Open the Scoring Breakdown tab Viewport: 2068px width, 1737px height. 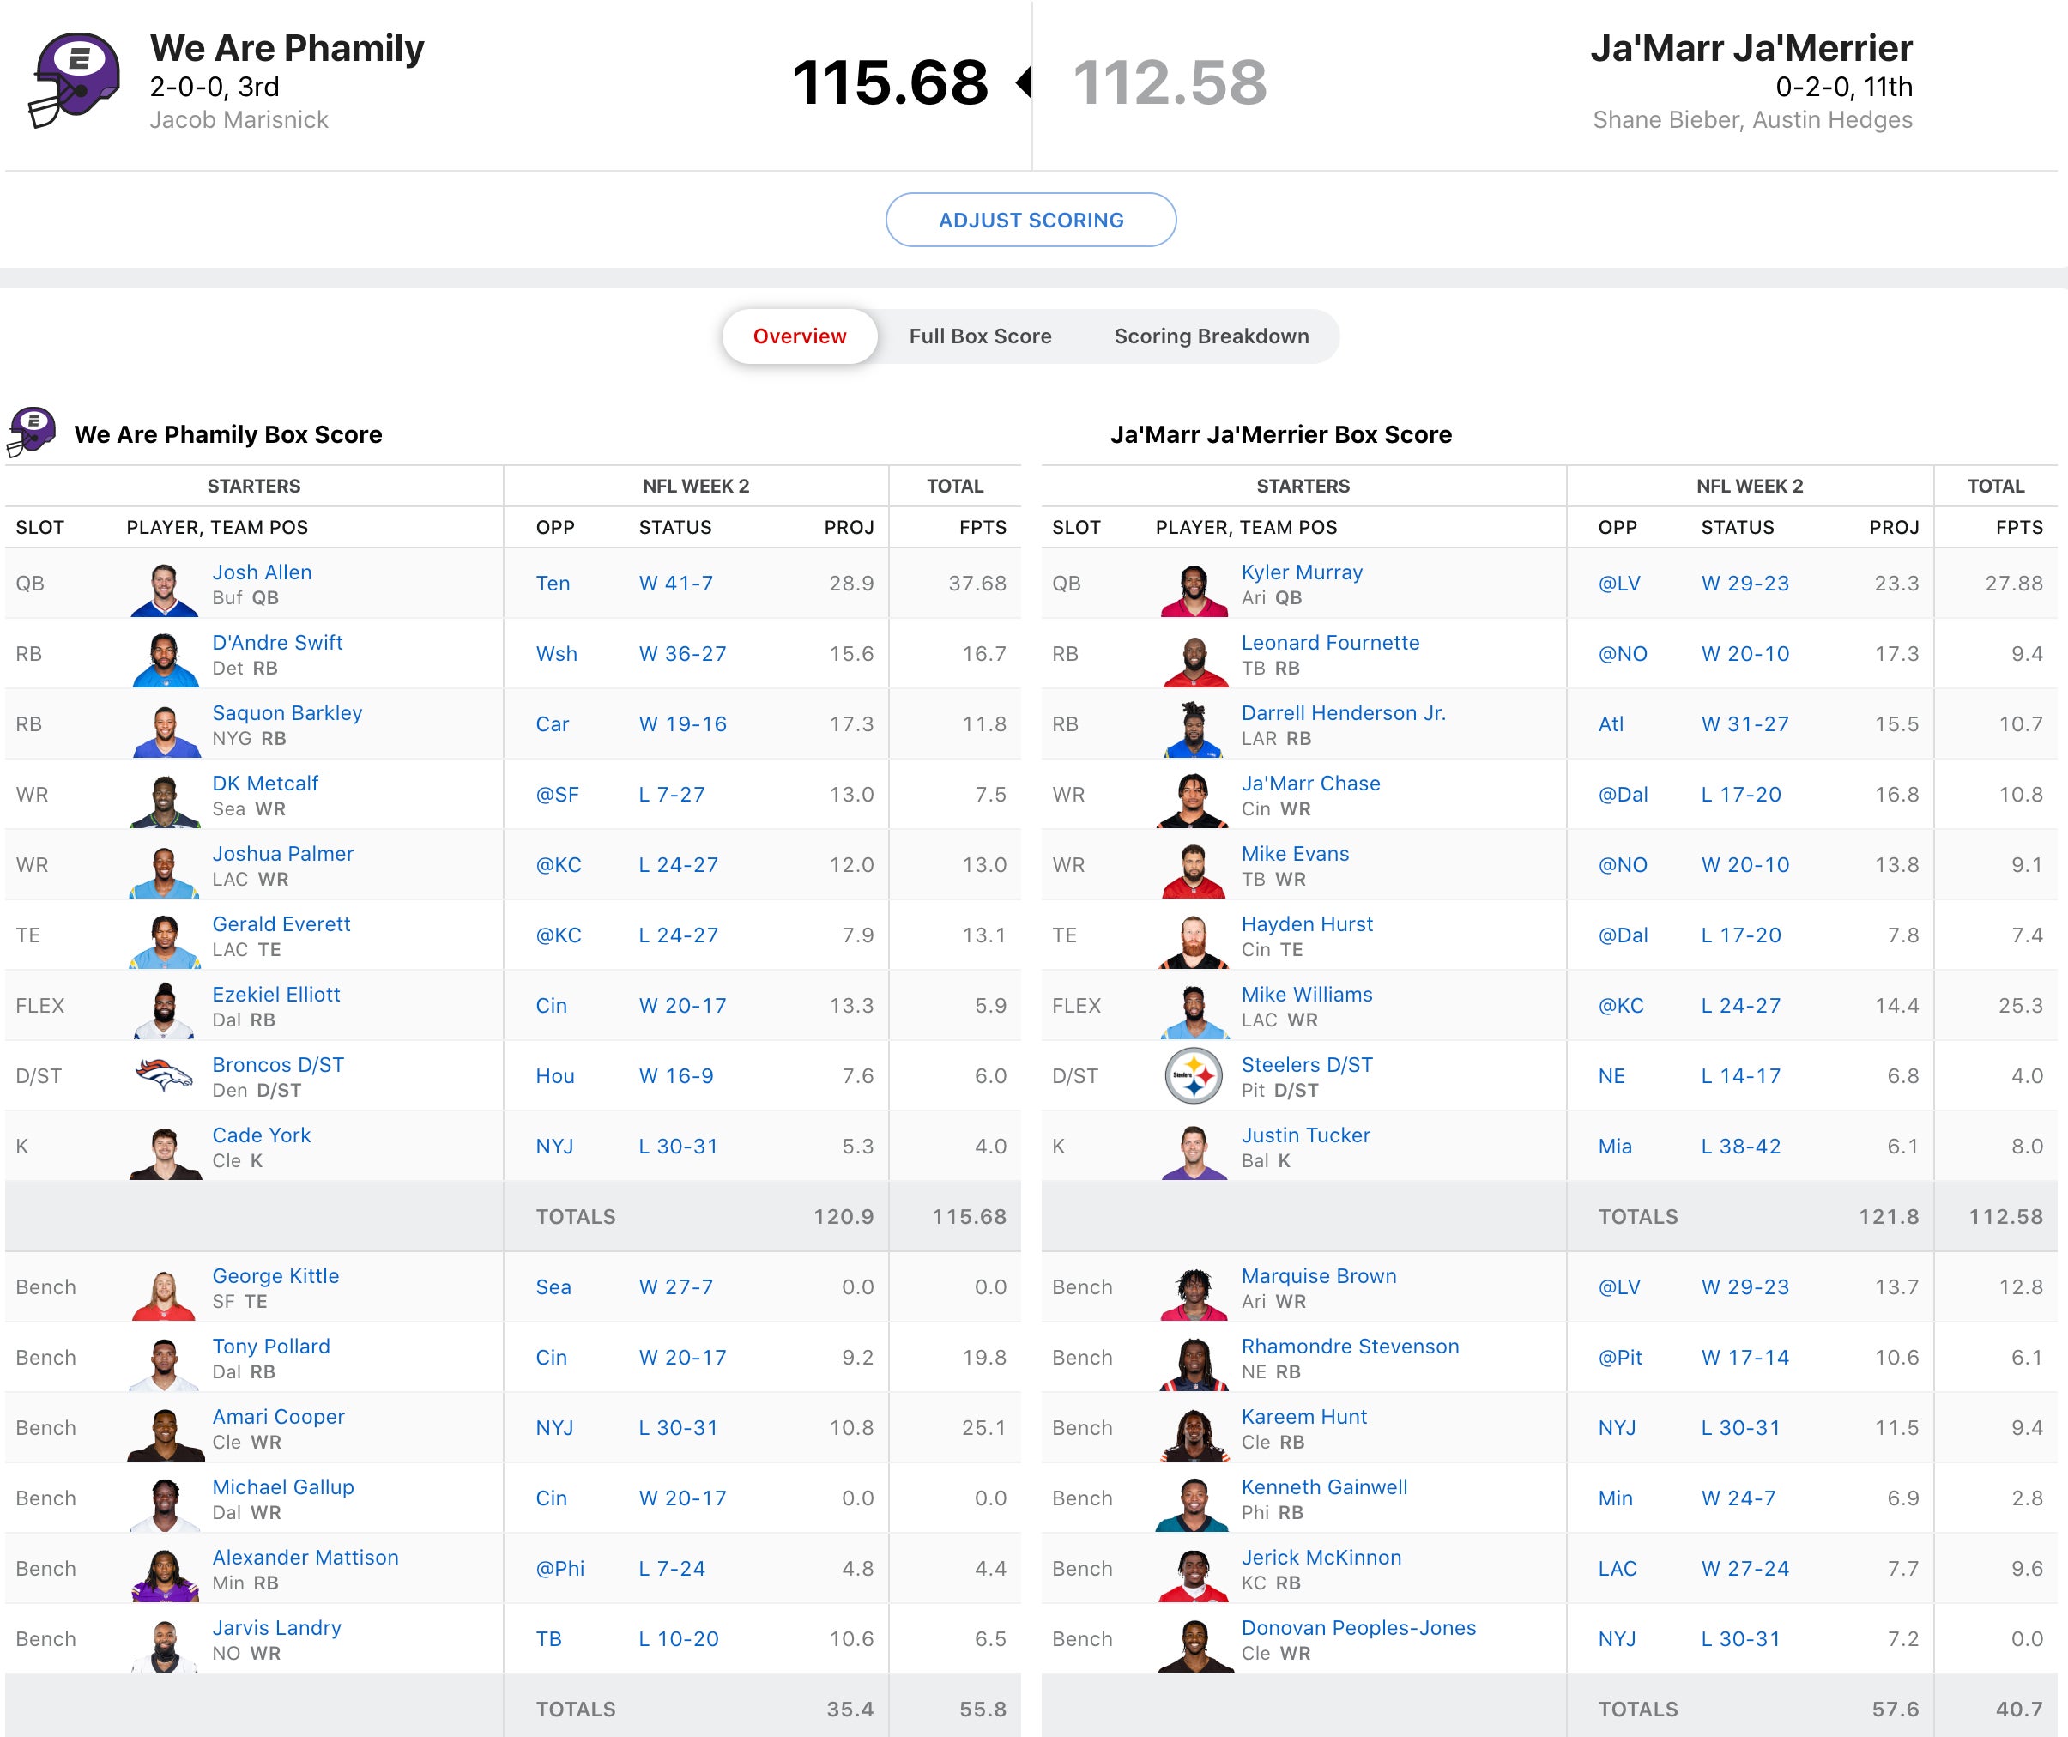[1212, 336]
